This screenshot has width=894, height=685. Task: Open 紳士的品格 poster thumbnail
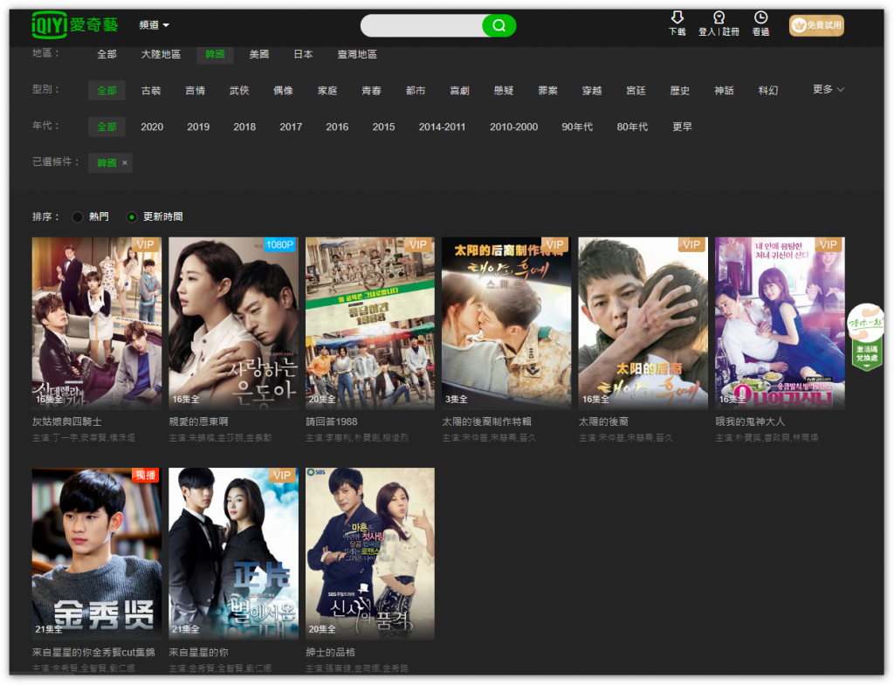370,553
